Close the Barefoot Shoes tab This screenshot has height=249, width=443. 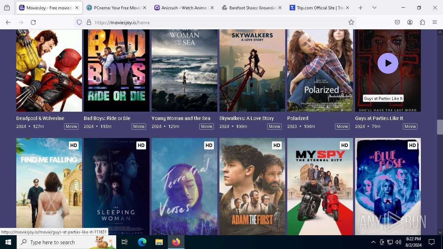coord(280,8)
